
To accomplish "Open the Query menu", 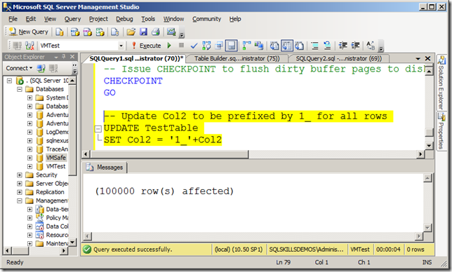I will pos(72,19).
